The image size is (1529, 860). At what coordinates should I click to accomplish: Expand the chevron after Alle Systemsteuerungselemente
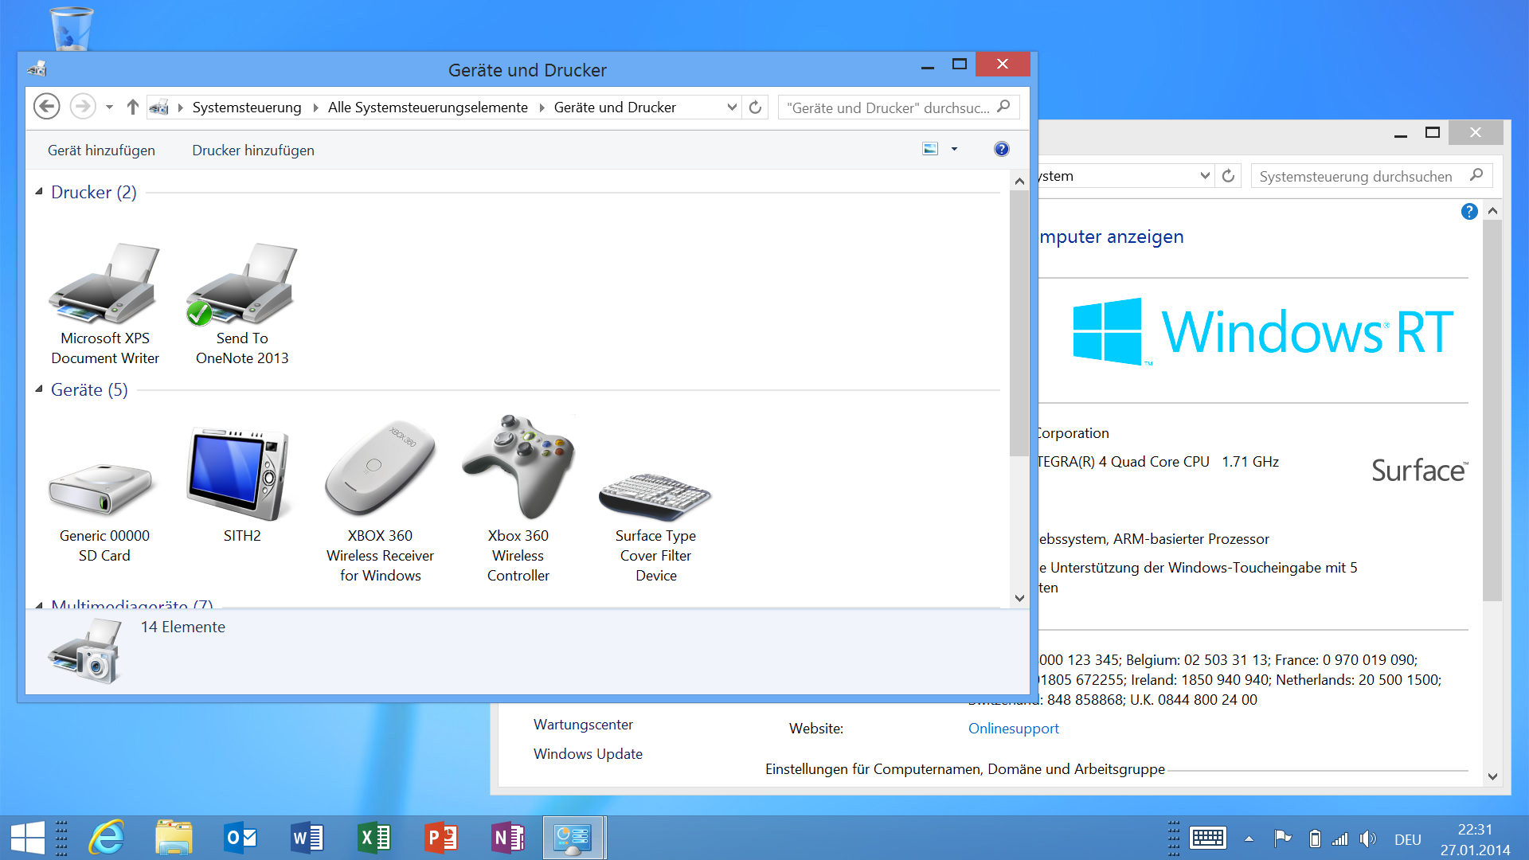coord(542,107)
